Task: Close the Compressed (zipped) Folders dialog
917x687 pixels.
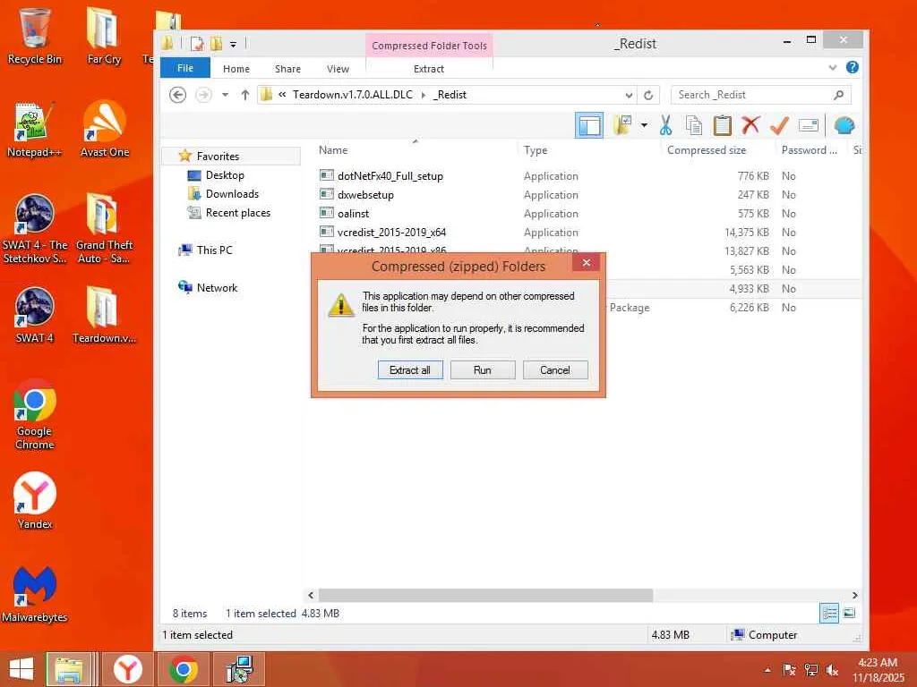Action: pos(586,263)
